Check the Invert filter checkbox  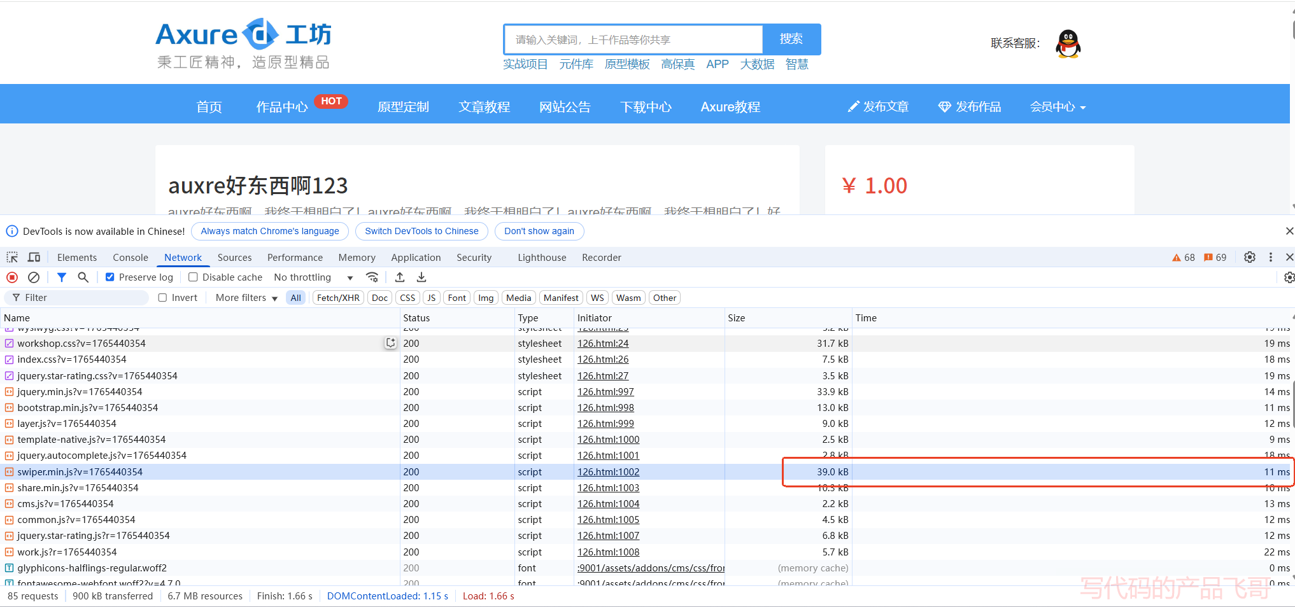(163, 298)
